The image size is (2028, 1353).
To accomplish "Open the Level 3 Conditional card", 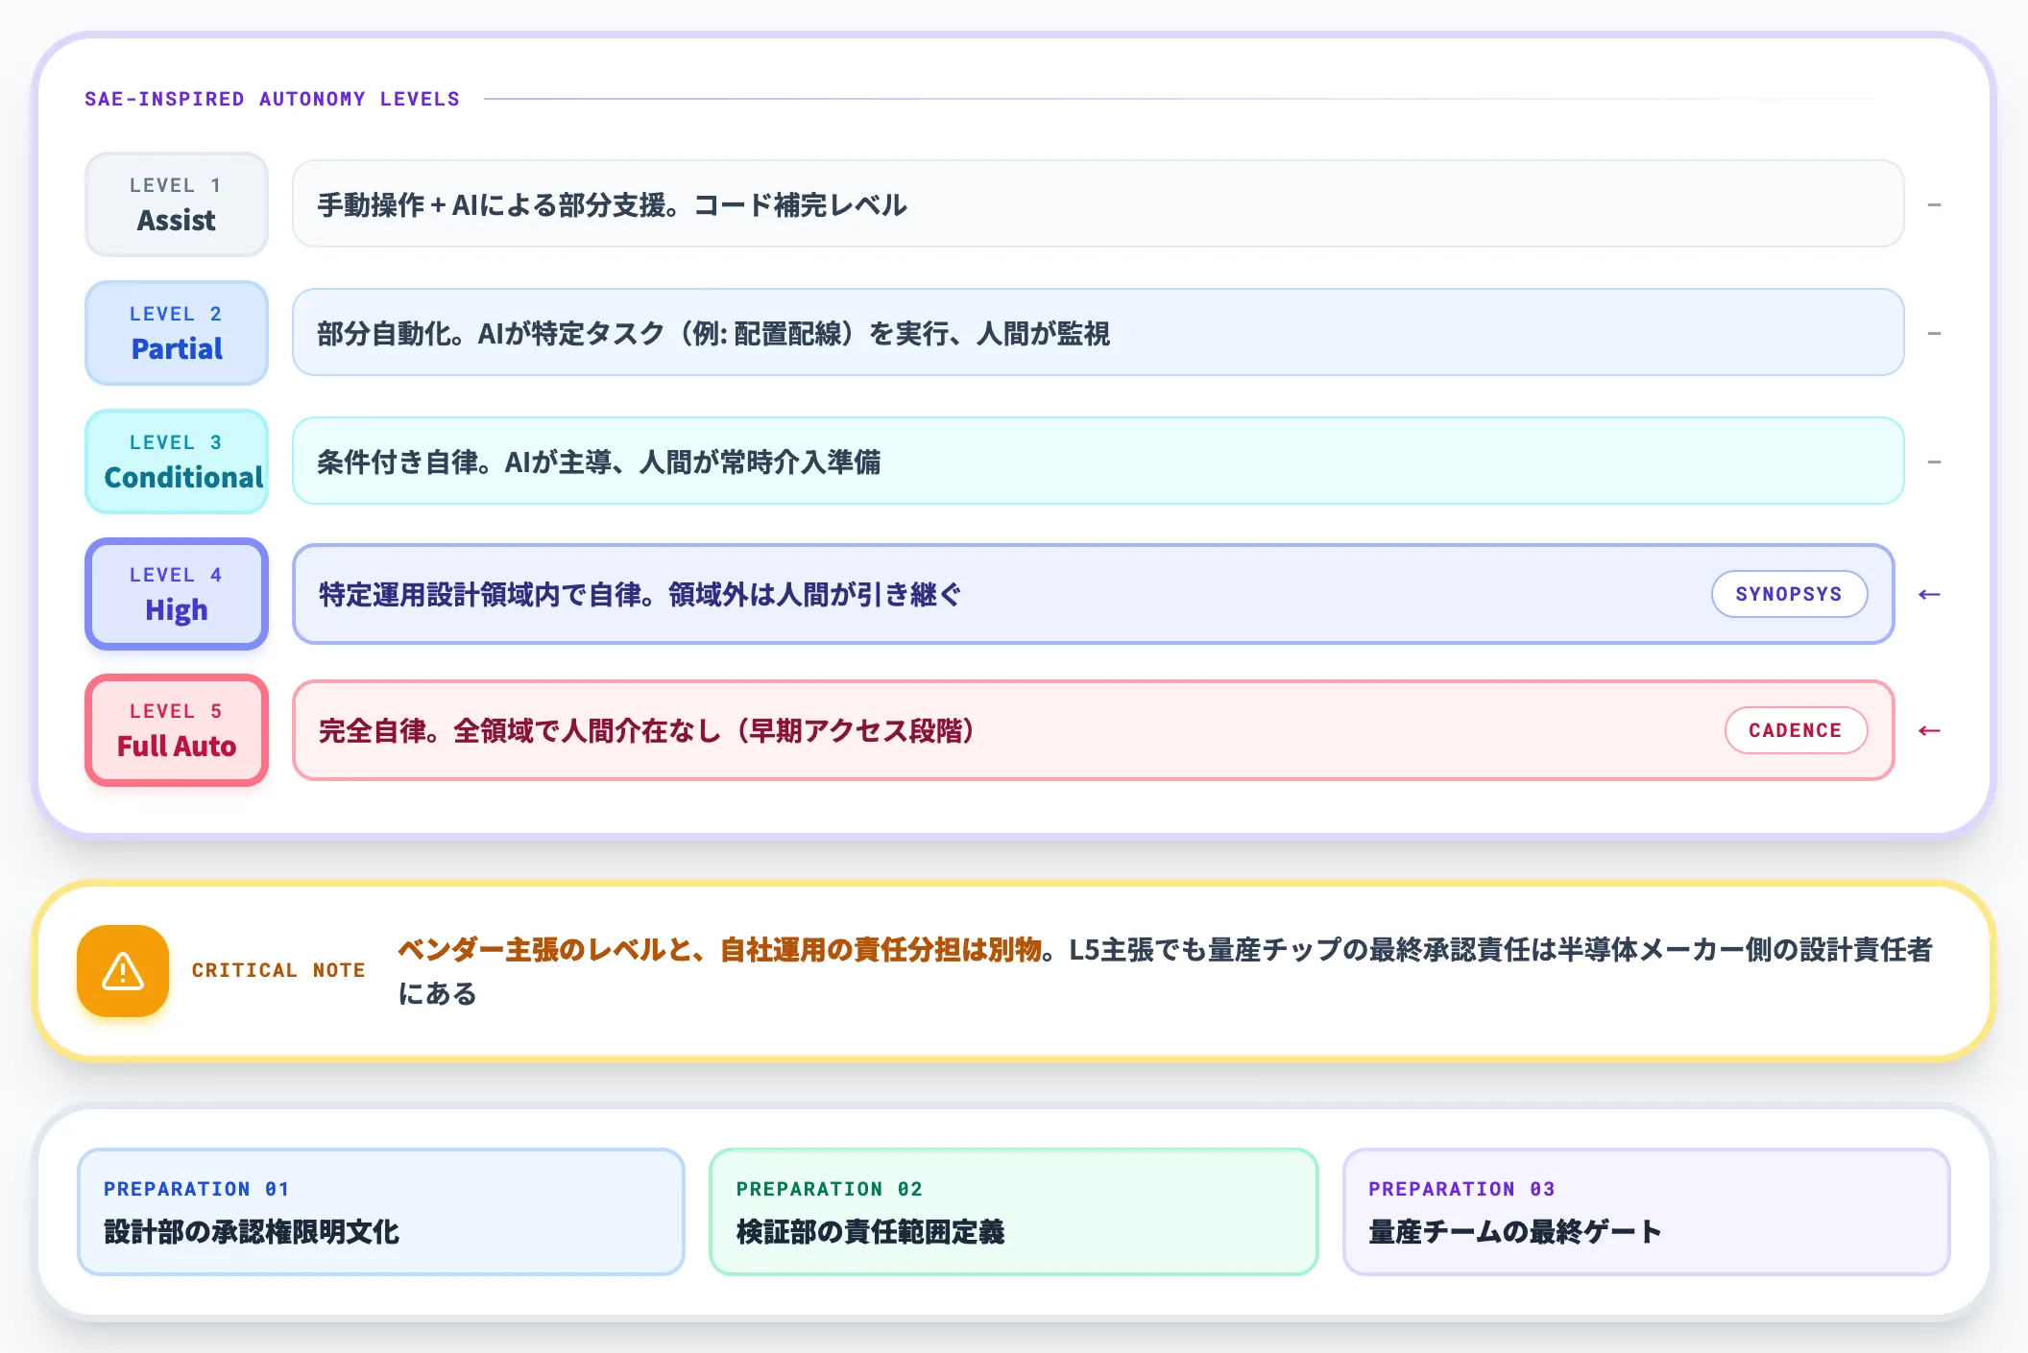I will [x=177, y=462].
